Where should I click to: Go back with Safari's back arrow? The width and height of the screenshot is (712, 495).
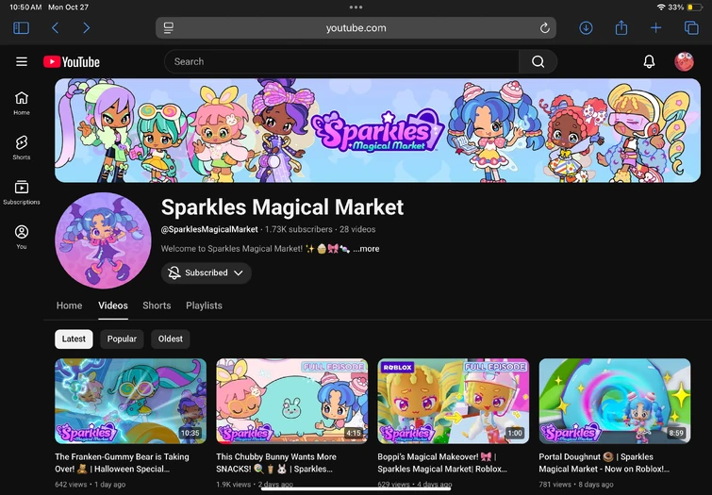point(55,28)
